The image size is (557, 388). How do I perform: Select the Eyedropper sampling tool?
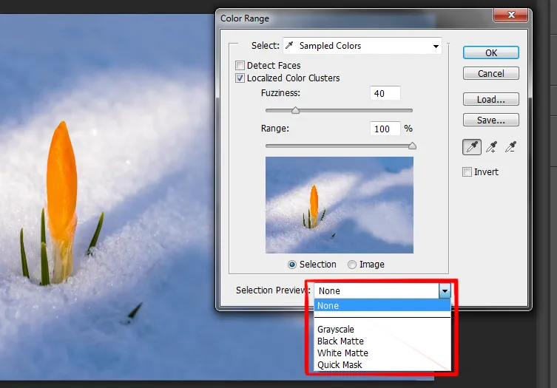(472, 147)
